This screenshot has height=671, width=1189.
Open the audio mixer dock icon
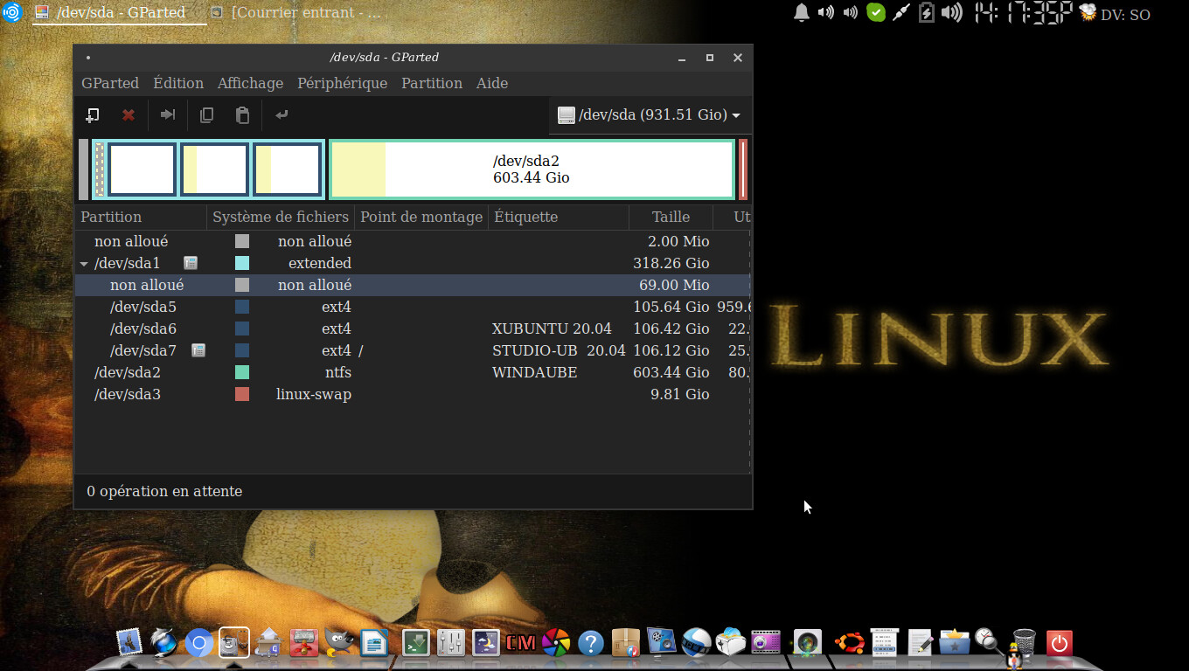tap(450, 643)
